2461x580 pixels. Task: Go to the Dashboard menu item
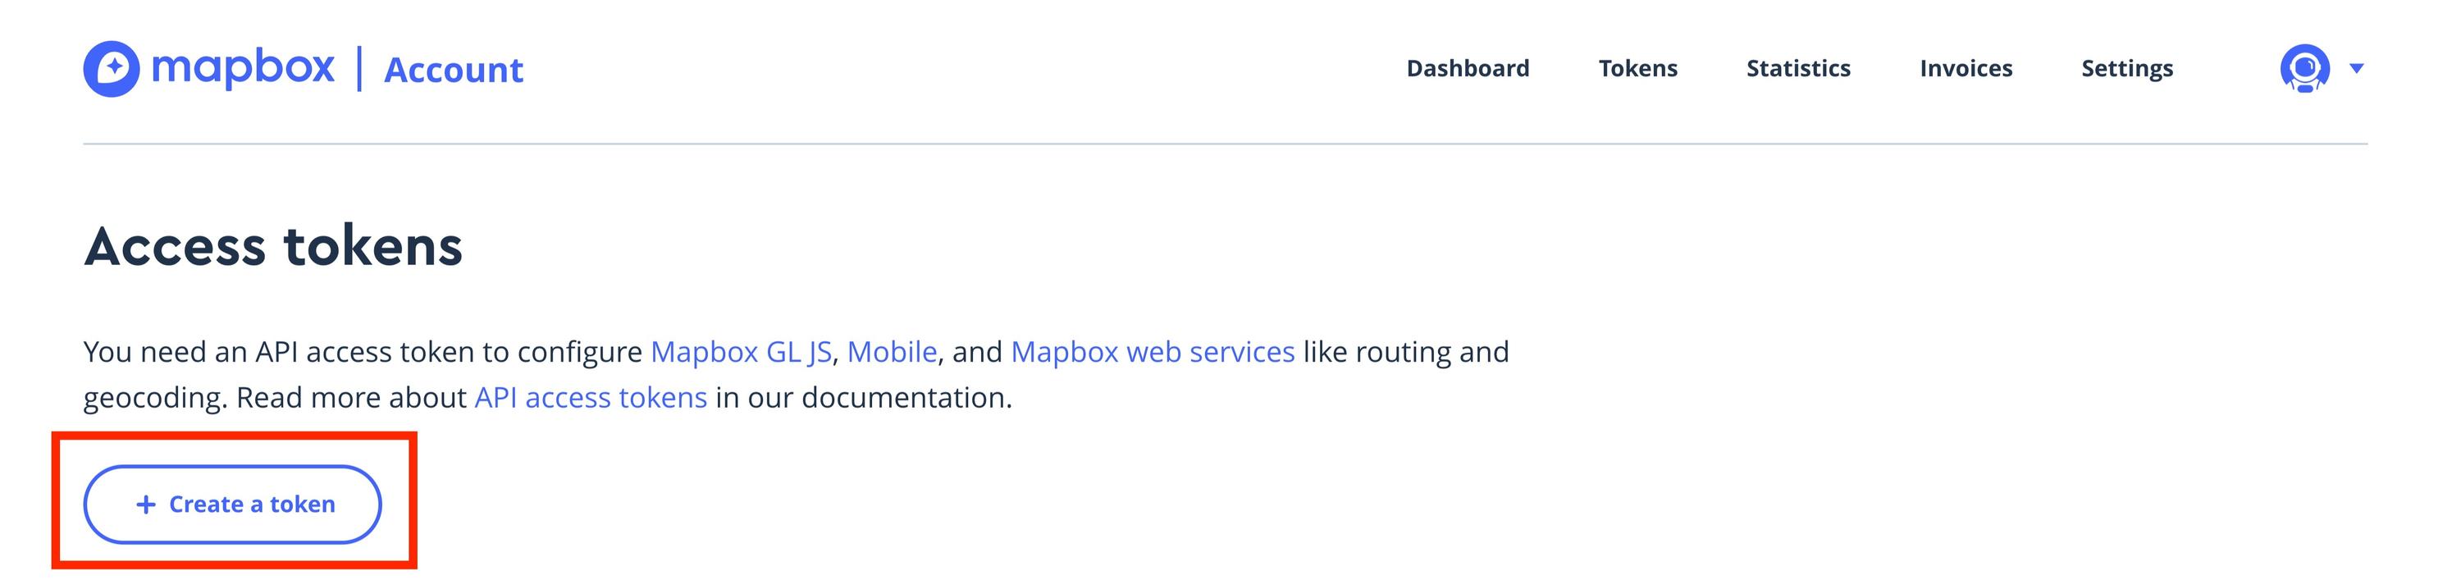click(1468, 68)
